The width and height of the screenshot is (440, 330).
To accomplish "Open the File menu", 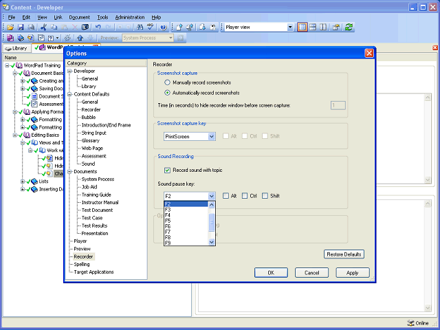I will [12, 17].
